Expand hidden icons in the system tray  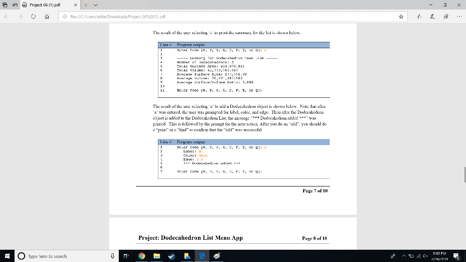[404, 256]
